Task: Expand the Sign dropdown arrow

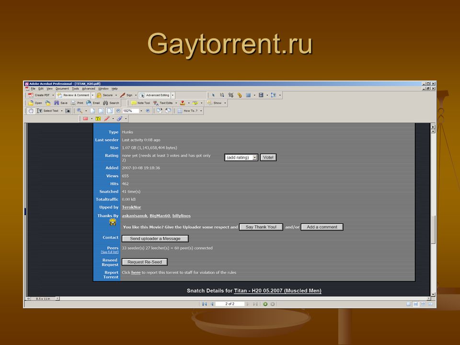Action: pos(136,95)
